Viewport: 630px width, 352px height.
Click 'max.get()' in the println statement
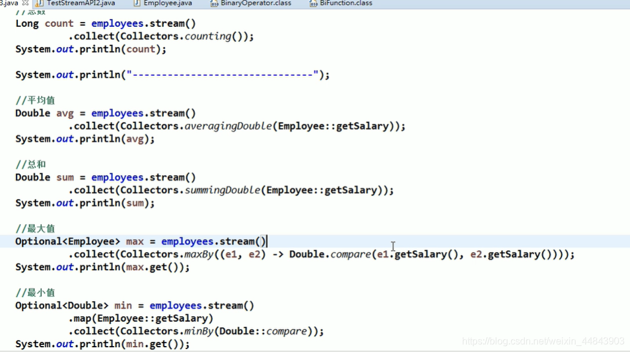pos(152,267)
